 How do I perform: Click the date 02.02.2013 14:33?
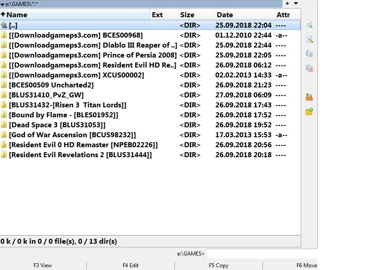pos(243,75)
